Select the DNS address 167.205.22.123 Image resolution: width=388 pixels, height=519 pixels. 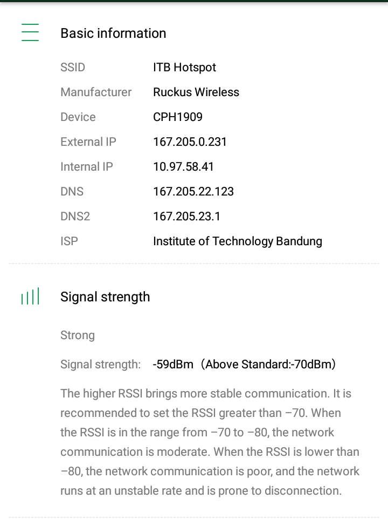(193, 192)
